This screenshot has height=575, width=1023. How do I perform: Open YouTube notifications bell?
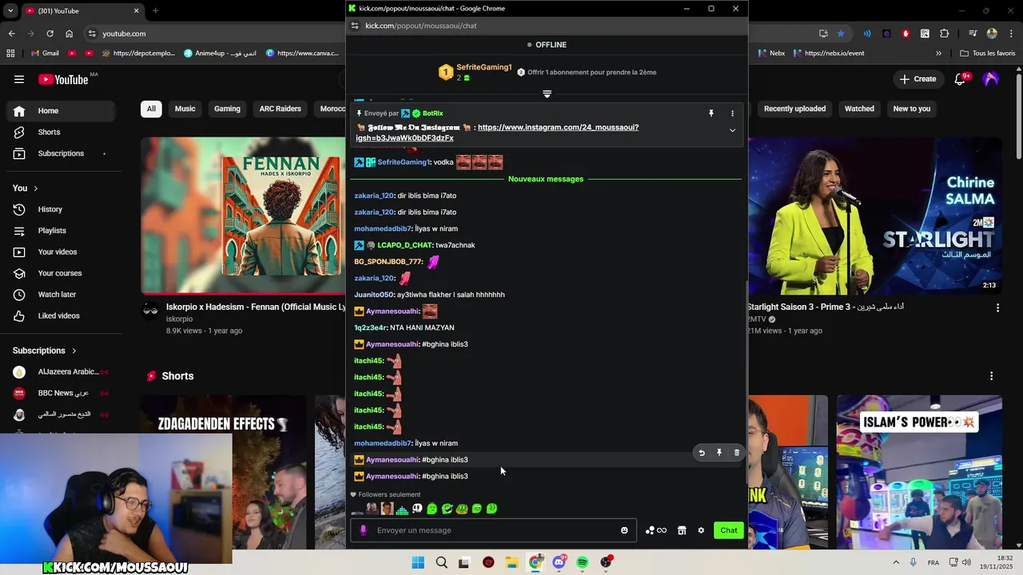pyautogui.click(x=961, y=79)
